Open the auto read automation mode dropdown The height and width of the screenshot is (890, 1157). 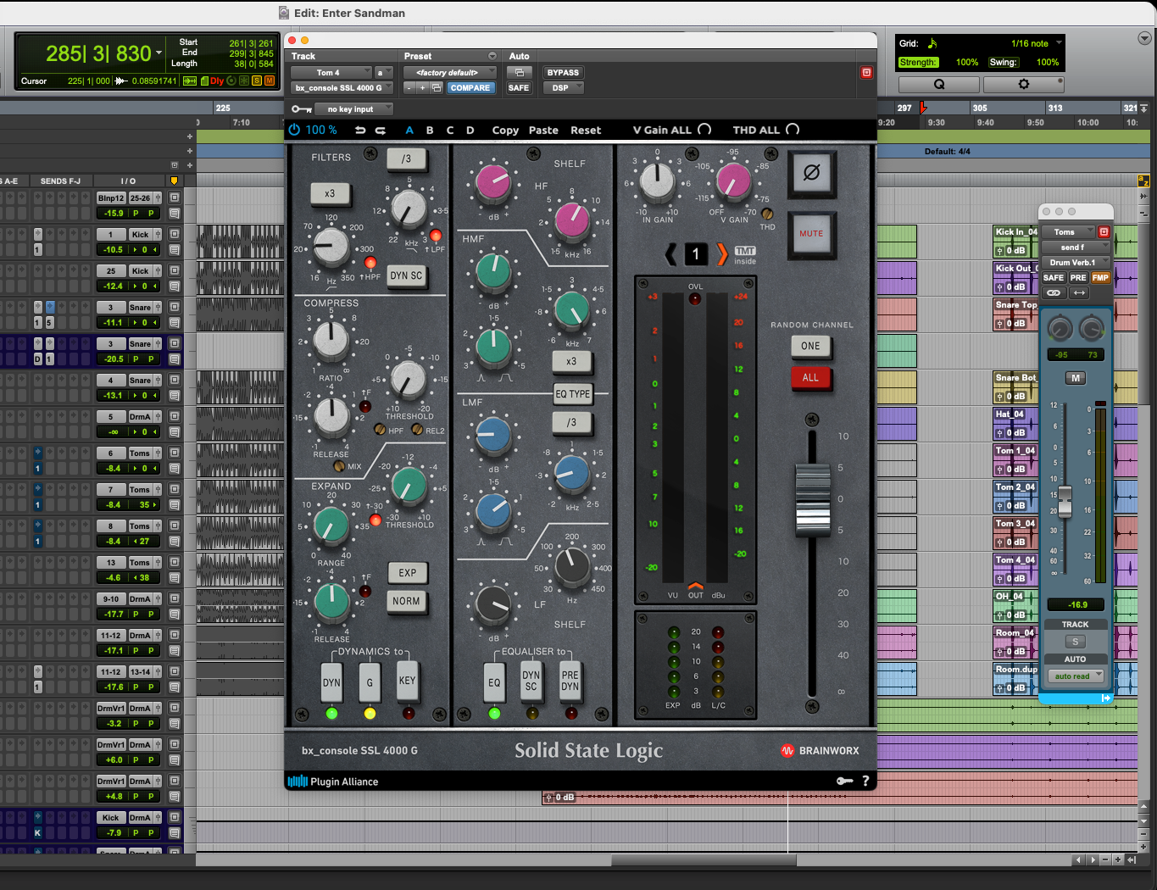point(1076,676)
